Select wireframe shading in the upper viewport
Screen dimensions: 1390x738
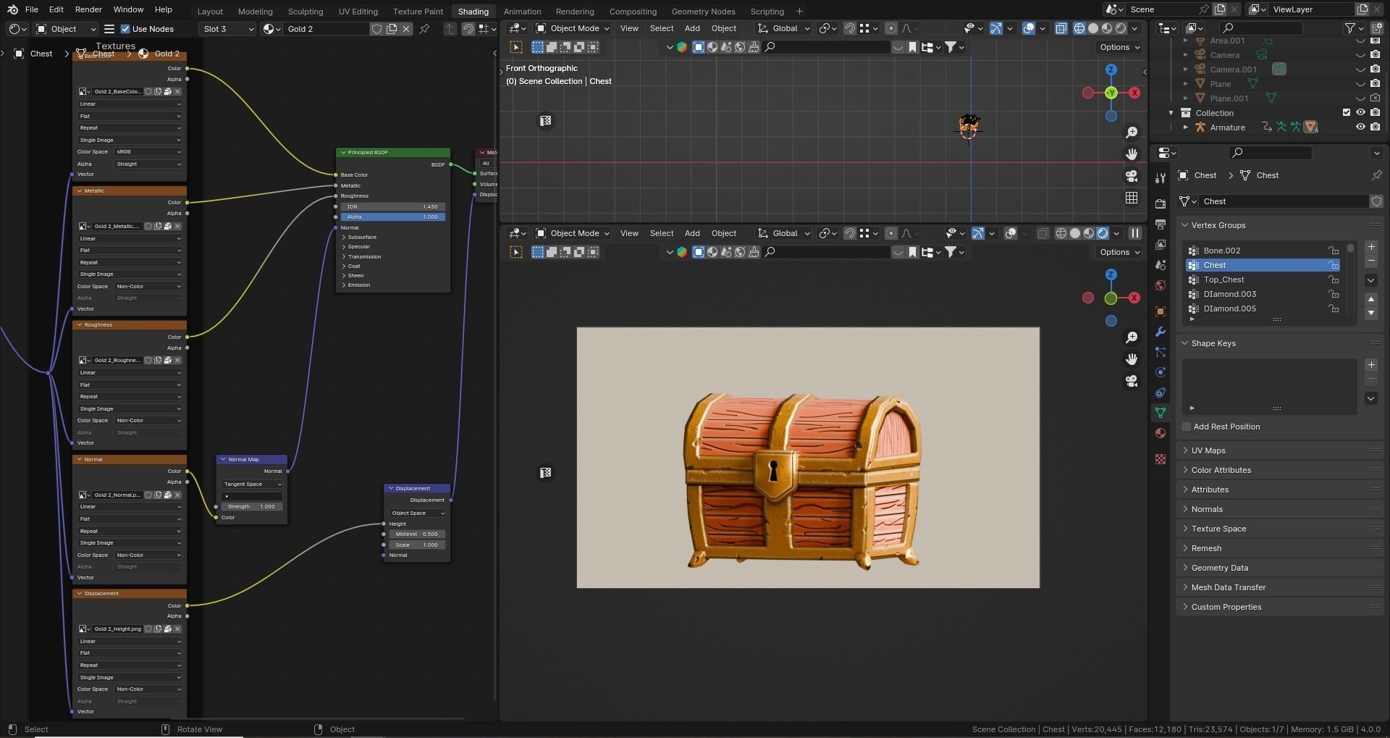click(1079, 28)
